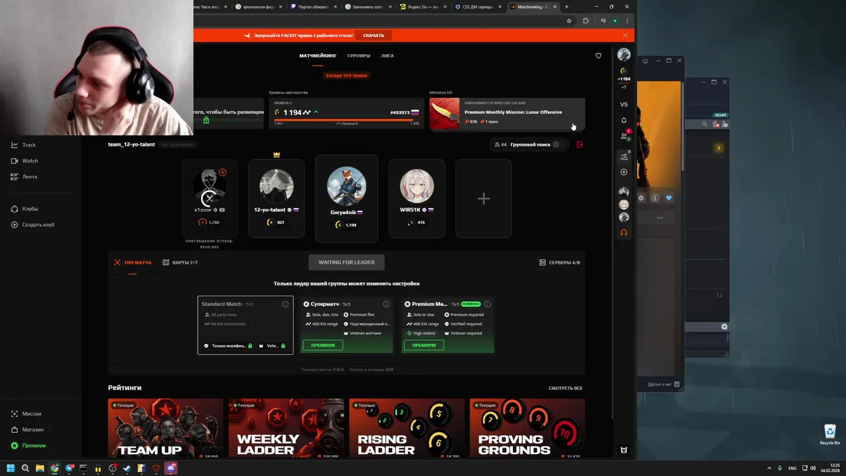Switch to ЛИГА tab
The image size is (846, 476).
pos(387,56)
